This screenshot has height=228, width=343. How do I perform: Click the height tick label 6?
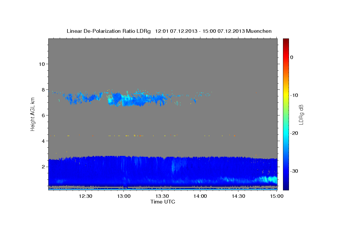coord(43,115)
